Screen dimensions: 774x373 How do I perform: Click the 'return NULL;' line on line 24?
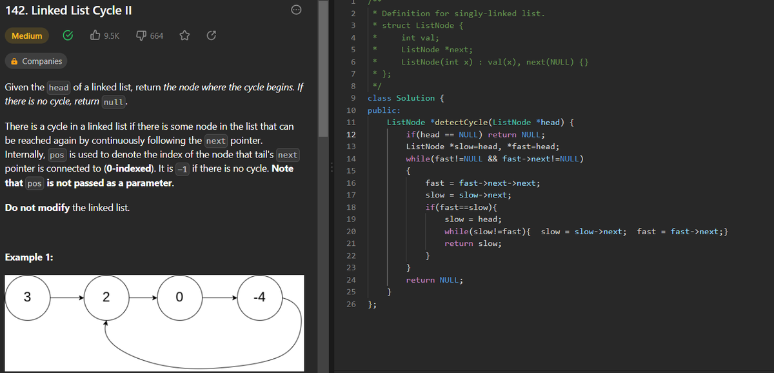pos(434,280)
